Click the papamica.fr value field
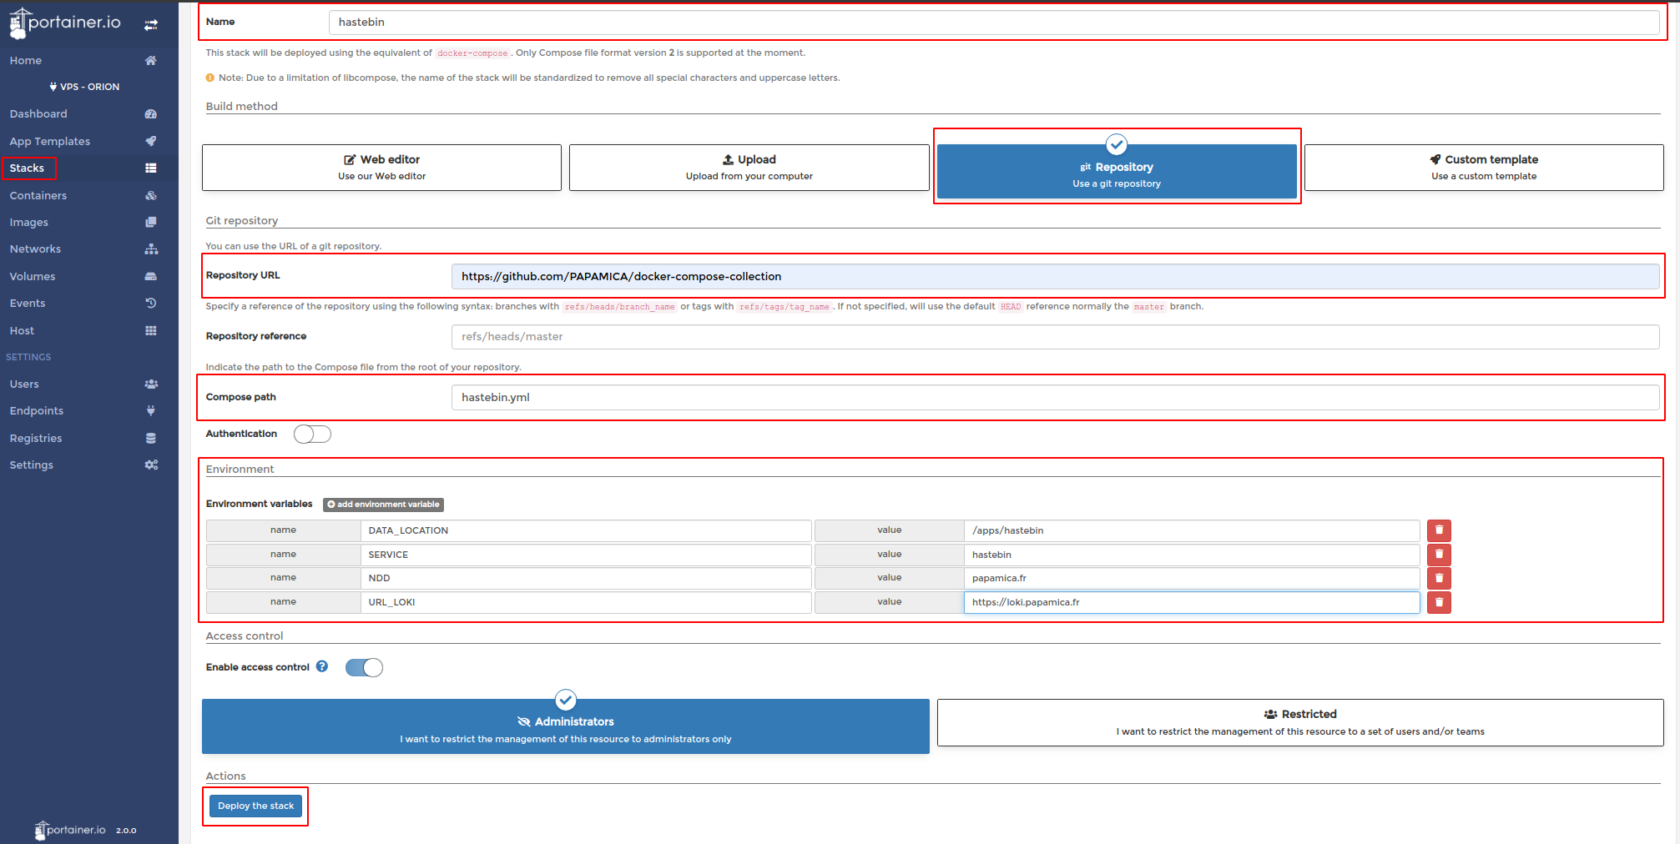Image resolution: width=1680 pixels, height=844 pixels. tap(1192, 578)
